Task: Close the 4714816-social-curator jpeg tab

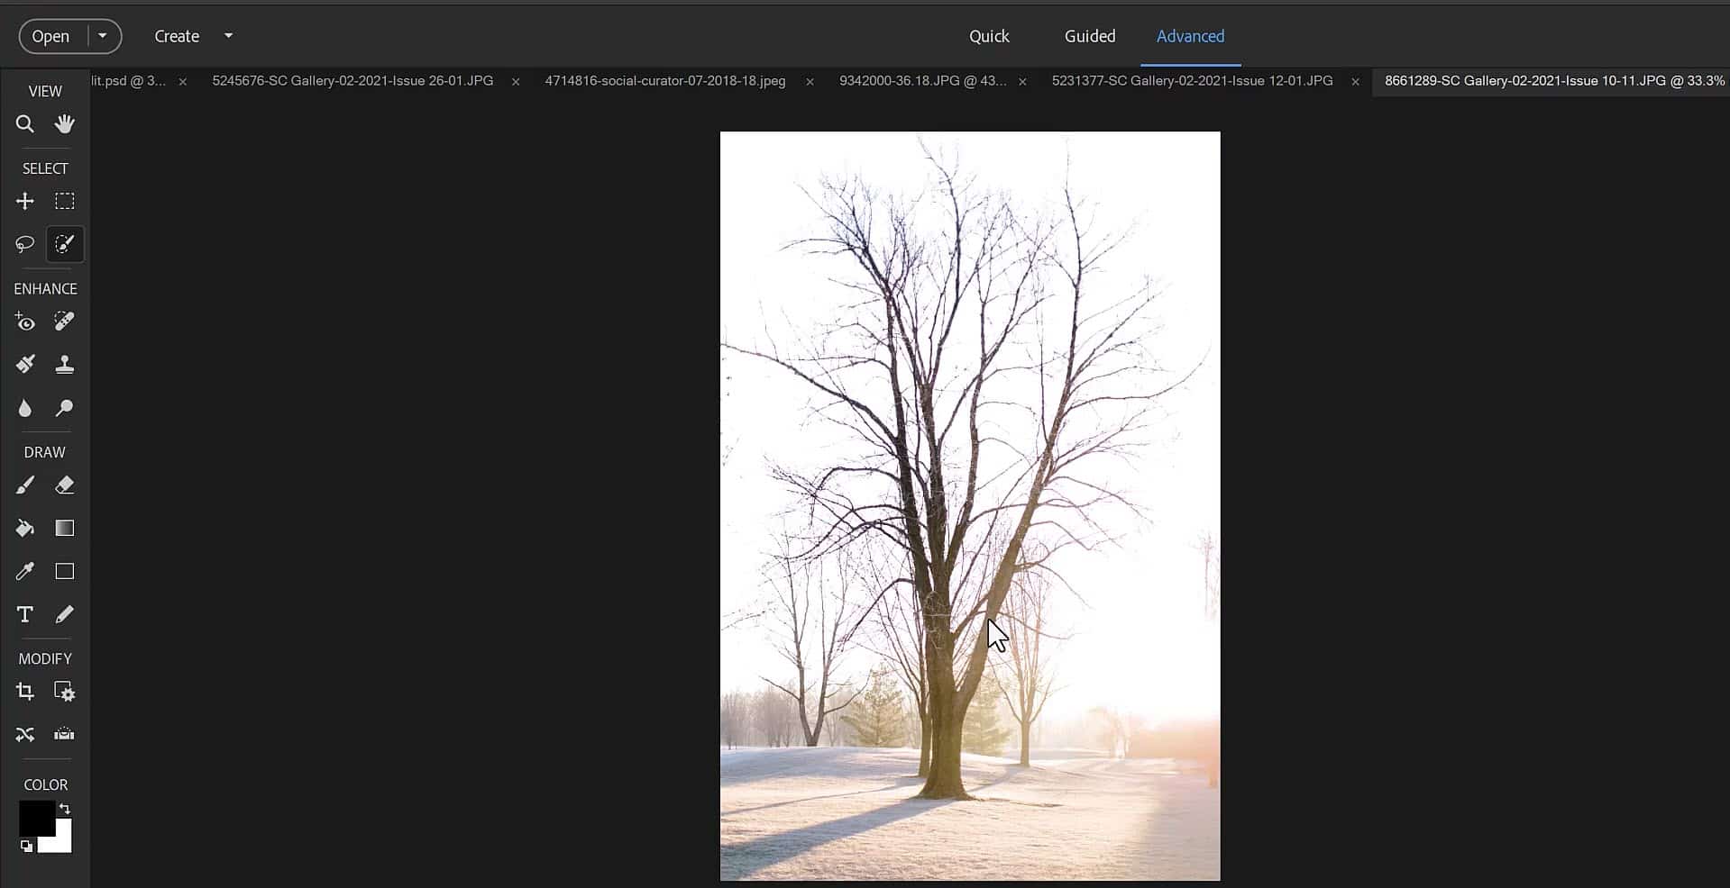Action: (810, 82)
